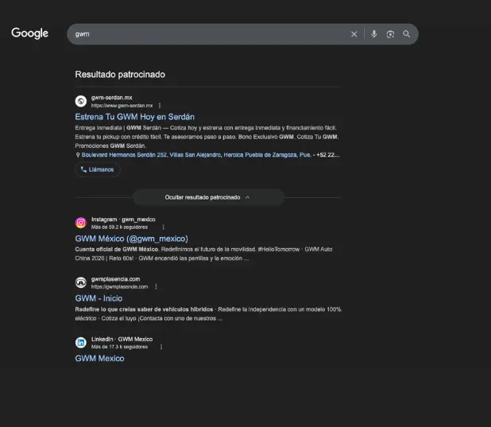Open the GWM México (@gwm_mexico) result
491x427 pixels.
click(x=132, y=239)
